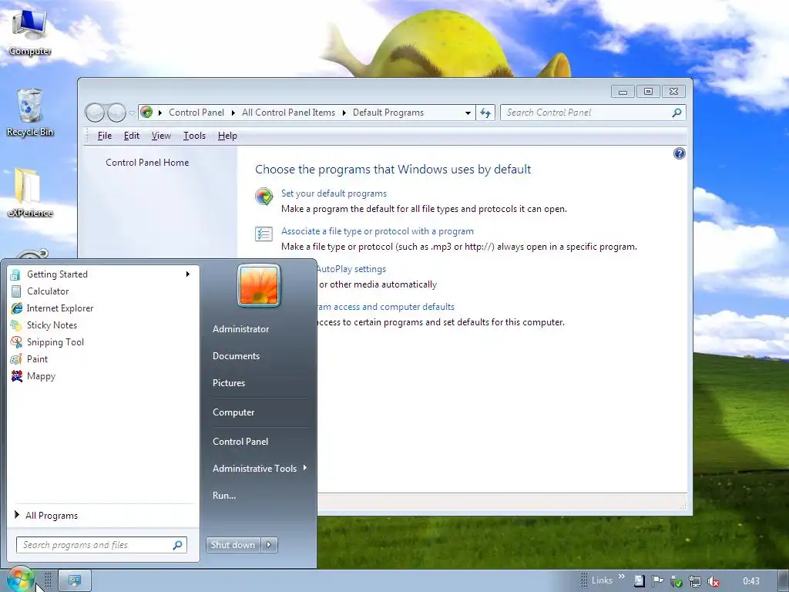Open the Computer desktop icon
The width and height of the screenshot is (789, 592).
pyautogui.click(x=29, y=32)
